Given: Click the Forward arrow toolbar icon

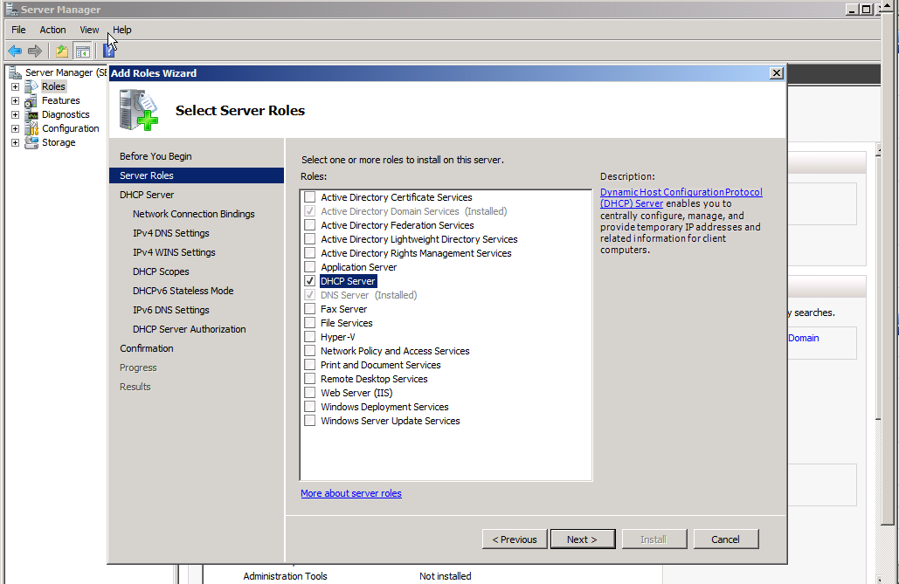Looking at the screenshot, I should tap(35, 51).
